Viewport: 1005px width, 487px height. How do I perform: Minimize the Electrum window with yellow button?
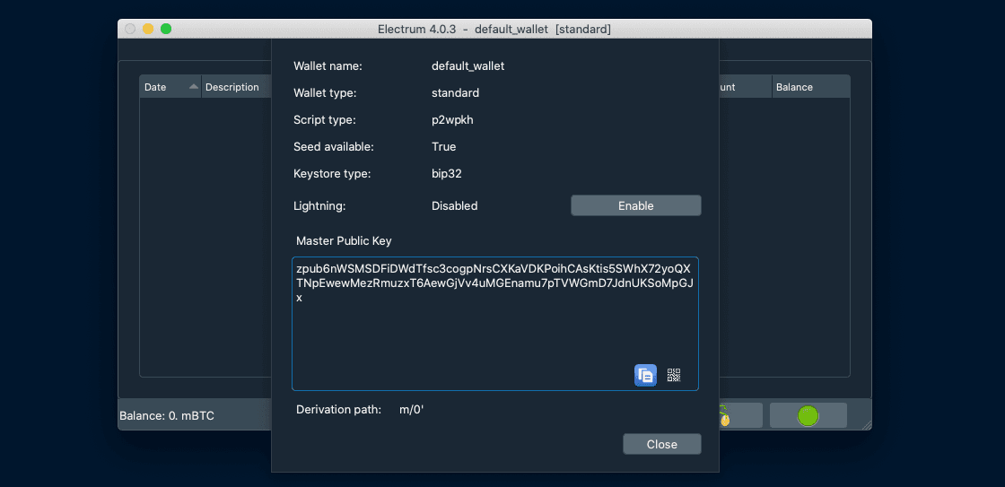[148, 29]
